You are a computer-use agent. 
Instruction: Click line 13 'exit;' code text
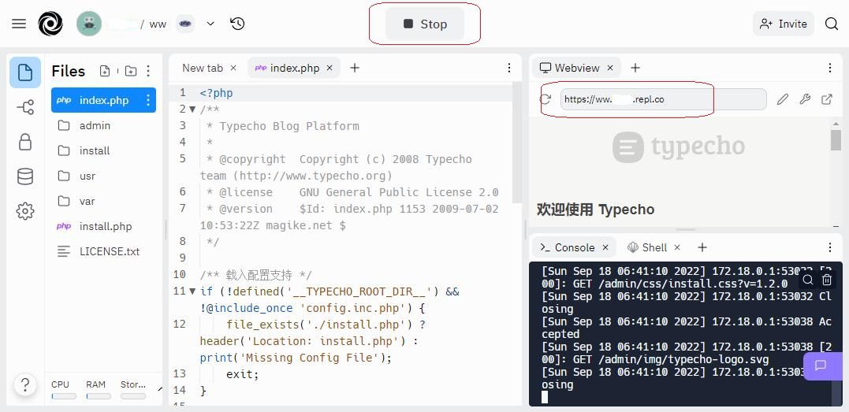pyautogui.click(x=243, y=374)
